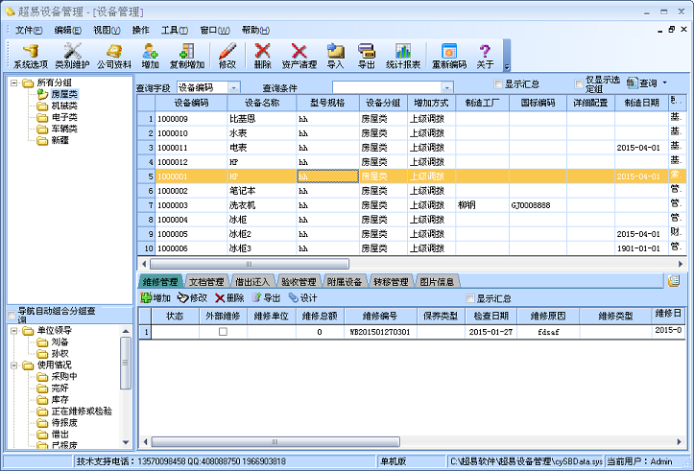694x471 pixels.
Task: Click the 统计报表 statistics report icon
Action: tap(403, 56)
